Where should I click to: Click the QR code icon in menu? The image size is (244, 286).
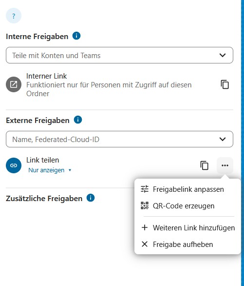click(145, 205)
